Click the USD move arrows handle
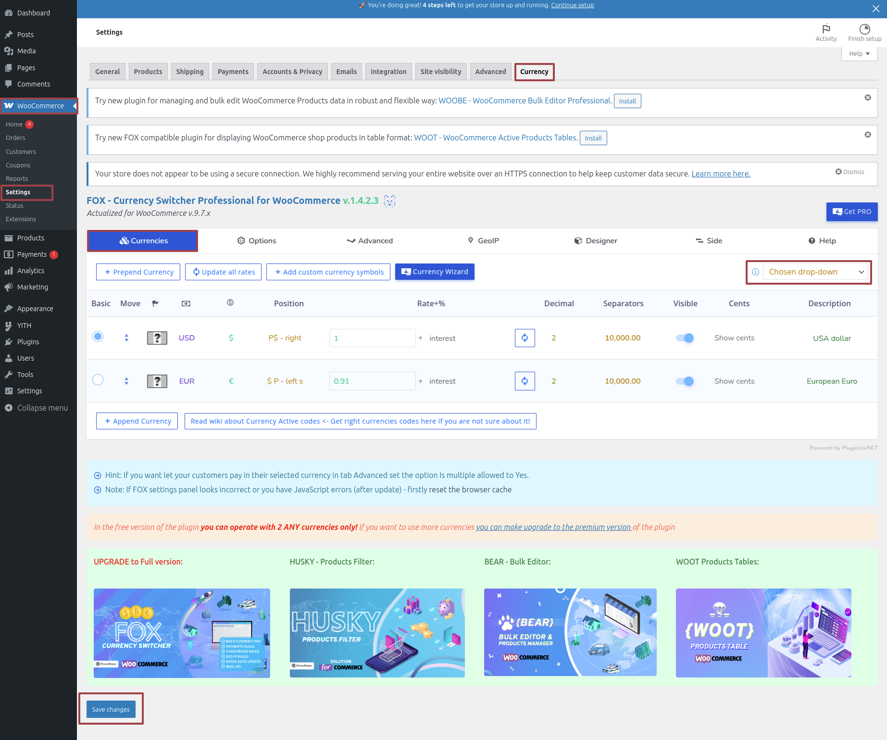 tap(126, 338)
